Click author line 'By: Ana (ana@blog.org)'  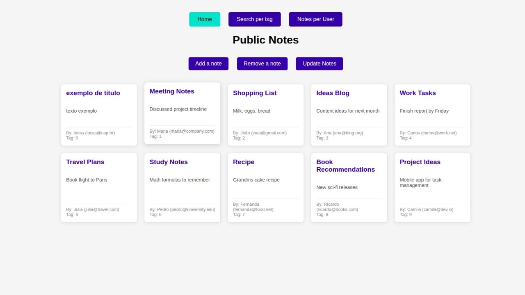[340, 133]
